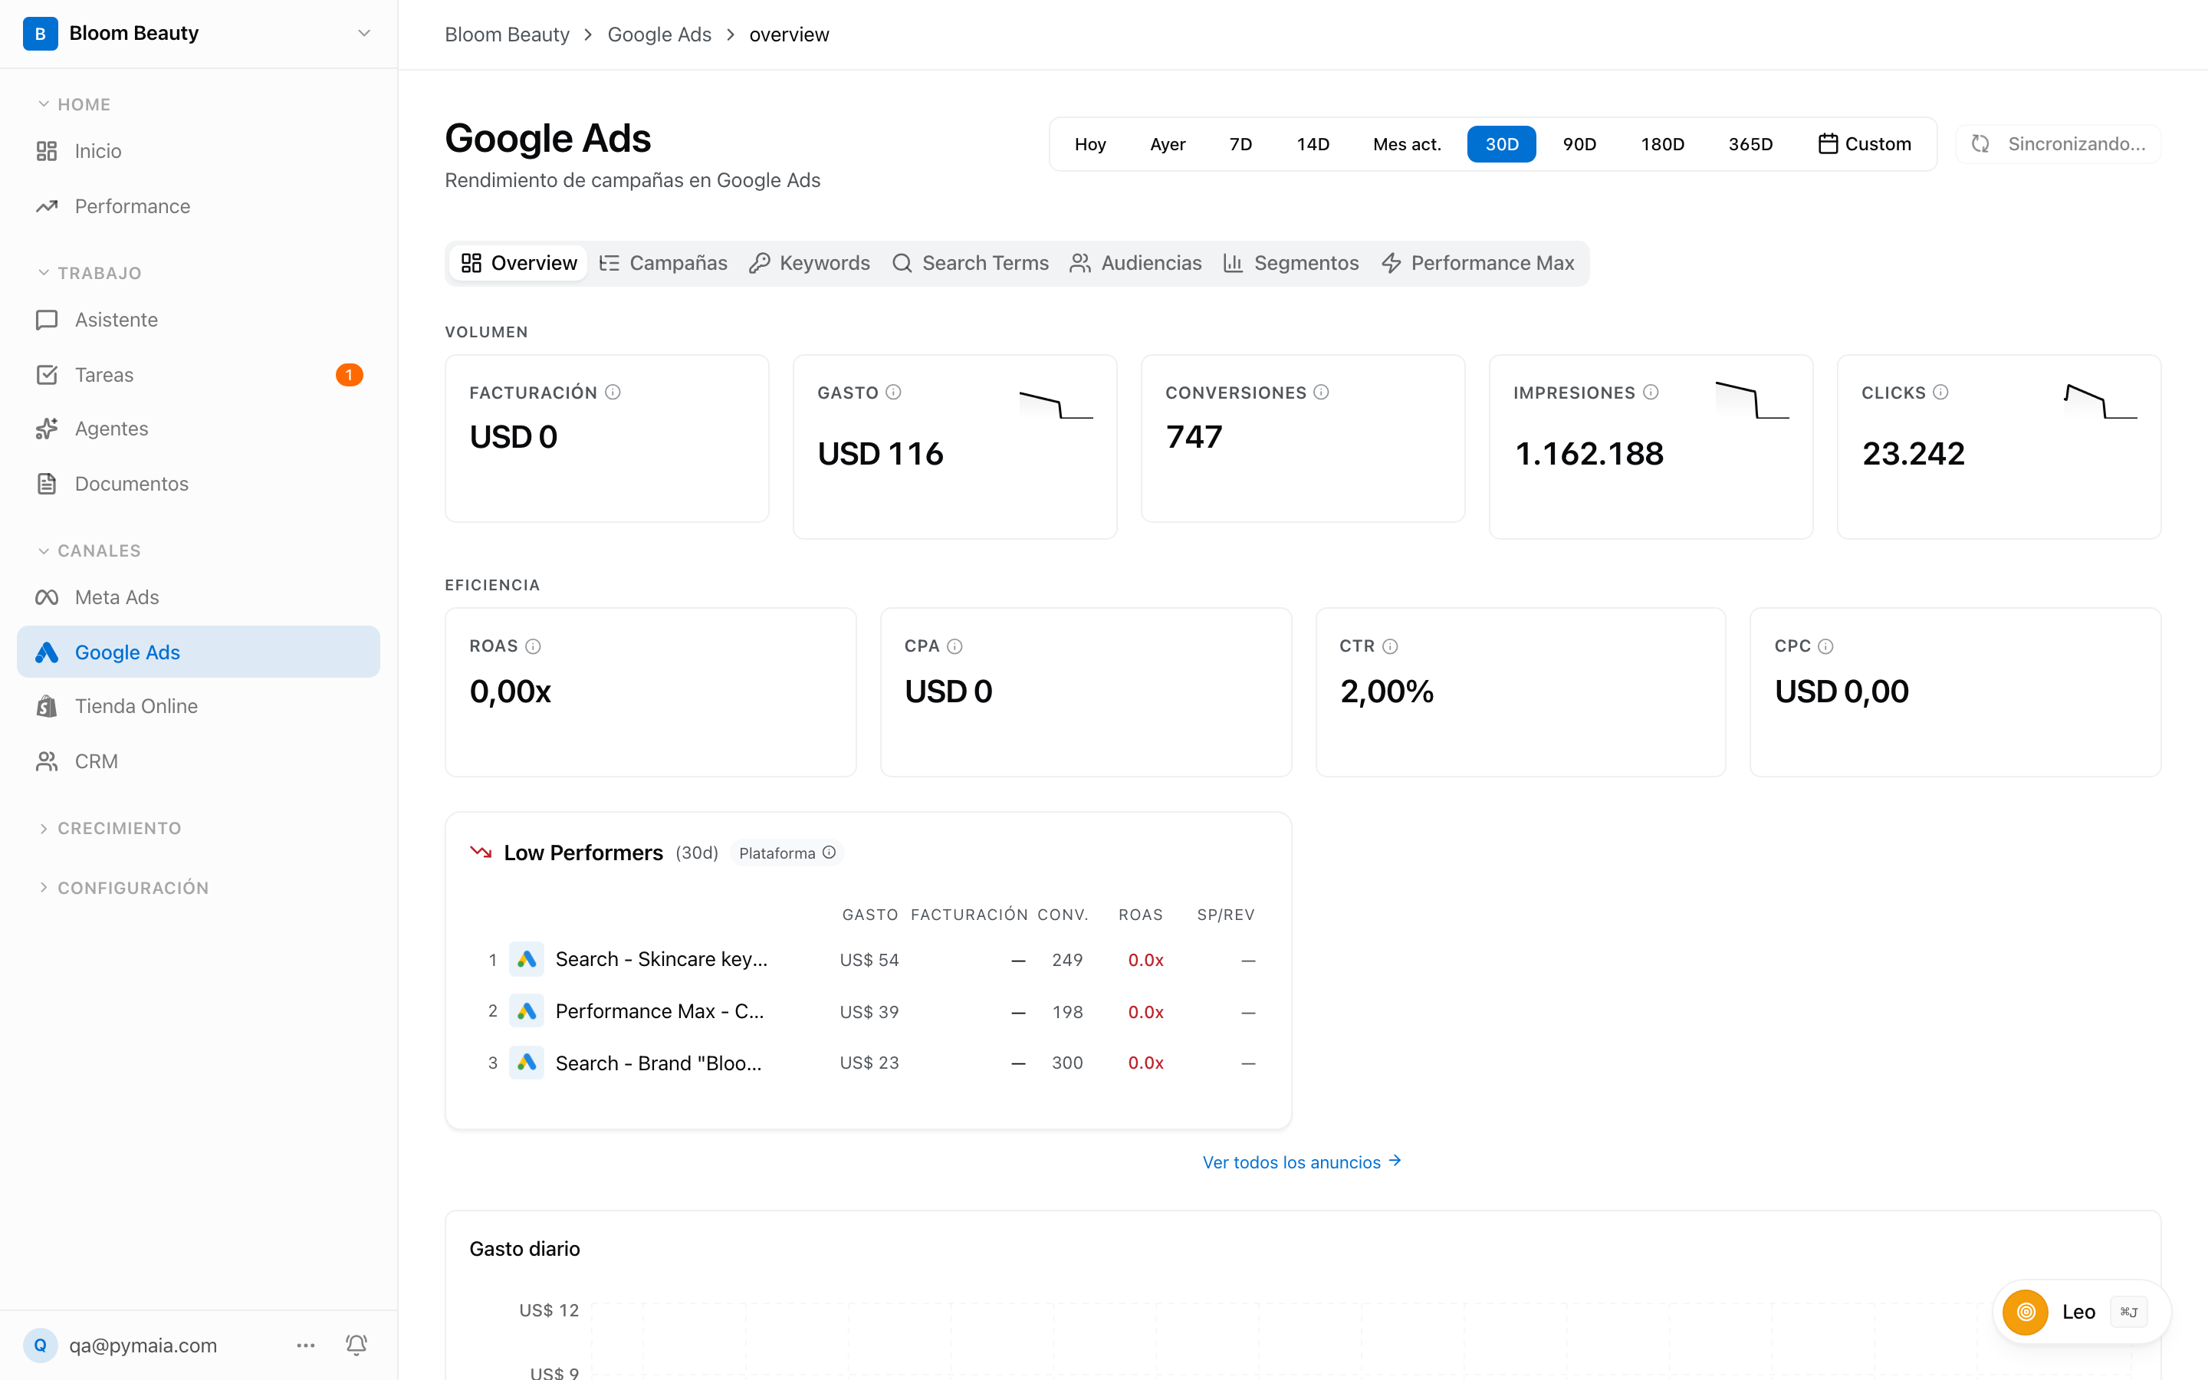Switch to the Overview tab

[519, 263]
